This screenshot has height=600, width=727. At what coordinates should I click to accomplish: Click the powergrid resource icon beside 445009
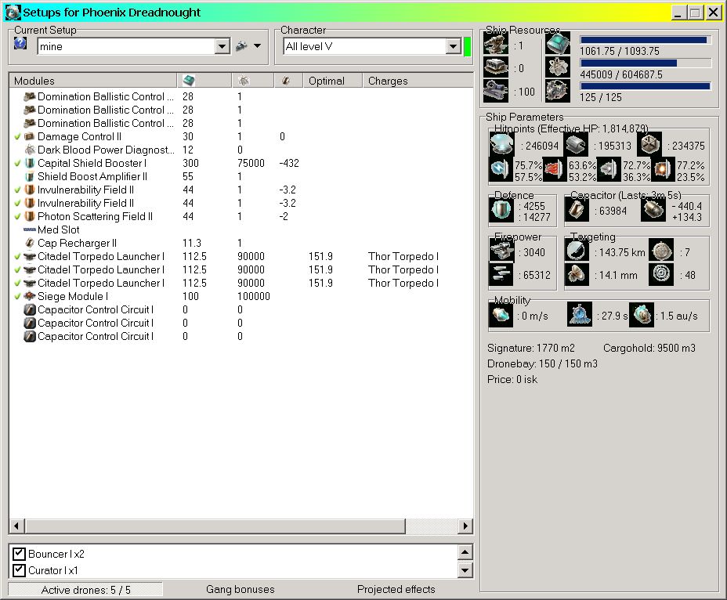pos(557,67)
